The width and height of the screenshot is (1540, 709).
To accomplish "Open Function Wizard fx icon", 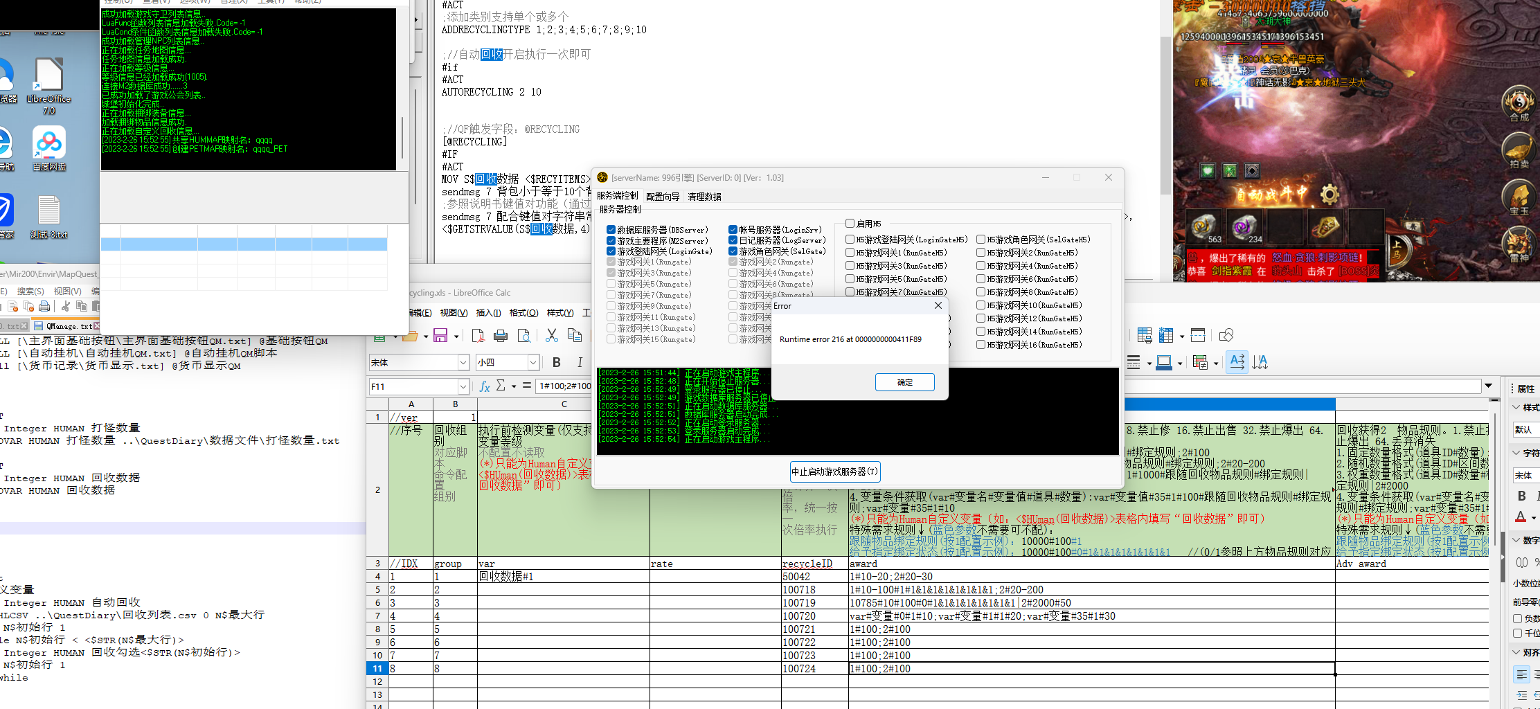I will coord(485,386).
